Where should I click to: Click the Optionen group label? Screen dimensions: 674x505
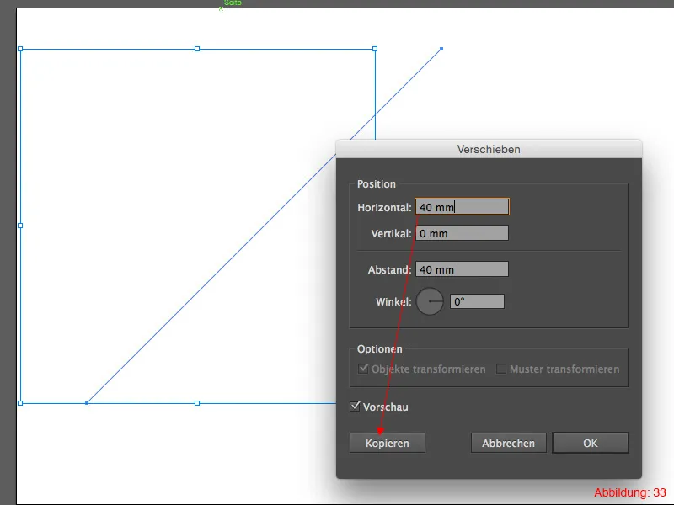(x=380, y=349)
